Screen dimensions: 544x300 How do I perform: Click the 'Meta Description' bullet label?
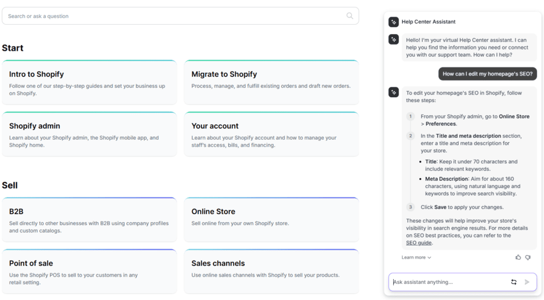[x=446, y=179]
